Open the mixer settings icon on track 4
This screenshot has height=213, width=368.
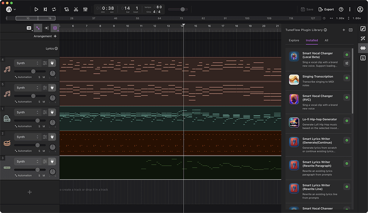[x=45, y=63]
